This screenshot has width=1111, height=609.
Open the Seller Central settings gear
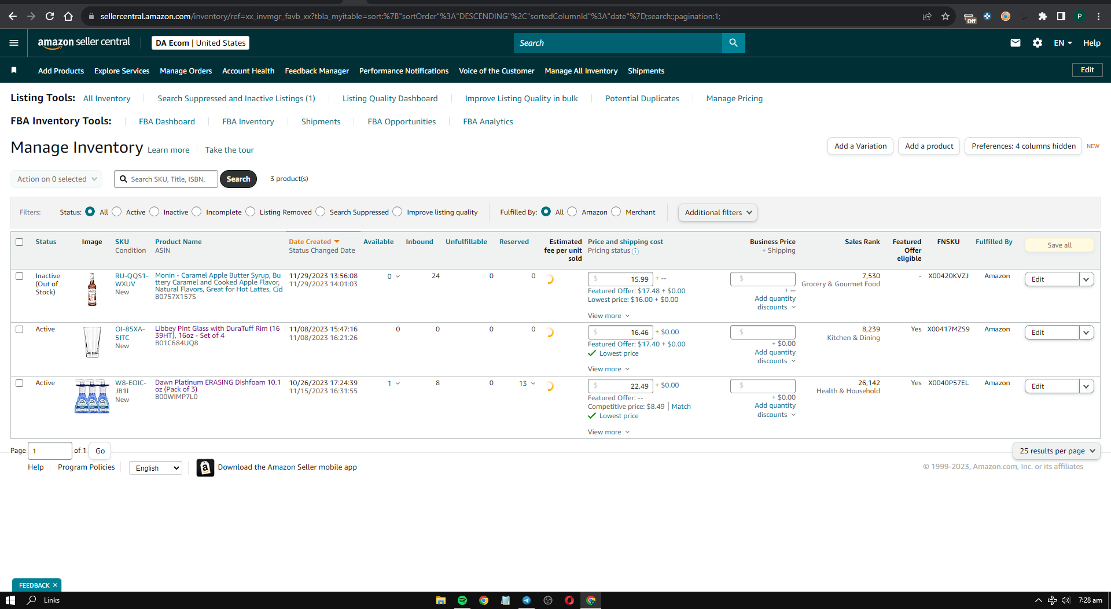(1038, 43)
